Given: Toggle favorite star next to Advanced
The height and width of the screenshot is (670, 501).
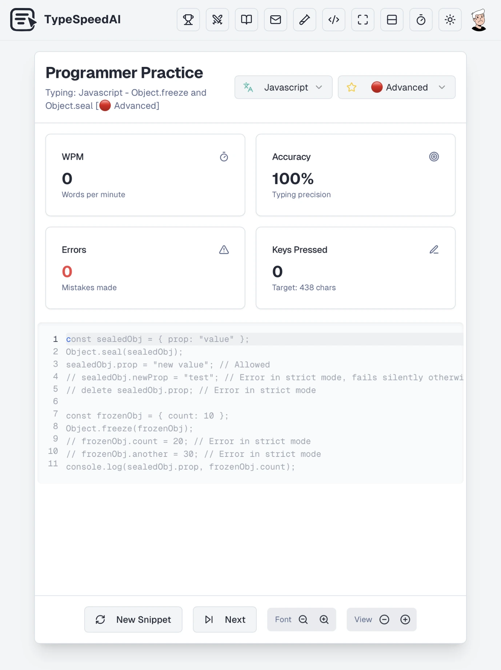Looking at the screenshot, I should (x=352, y=87).
